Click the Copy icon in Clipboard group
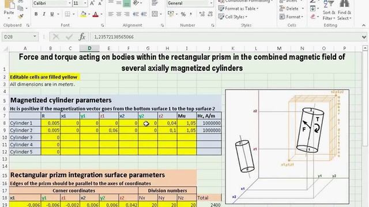 (21, 8)
